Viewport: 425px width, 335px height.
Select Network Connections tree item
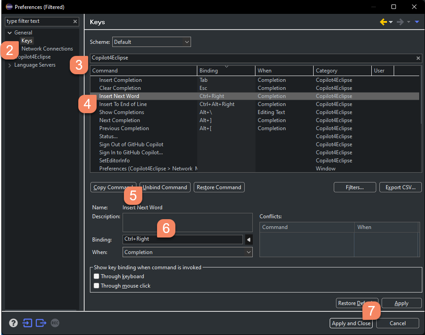[47, 49]
